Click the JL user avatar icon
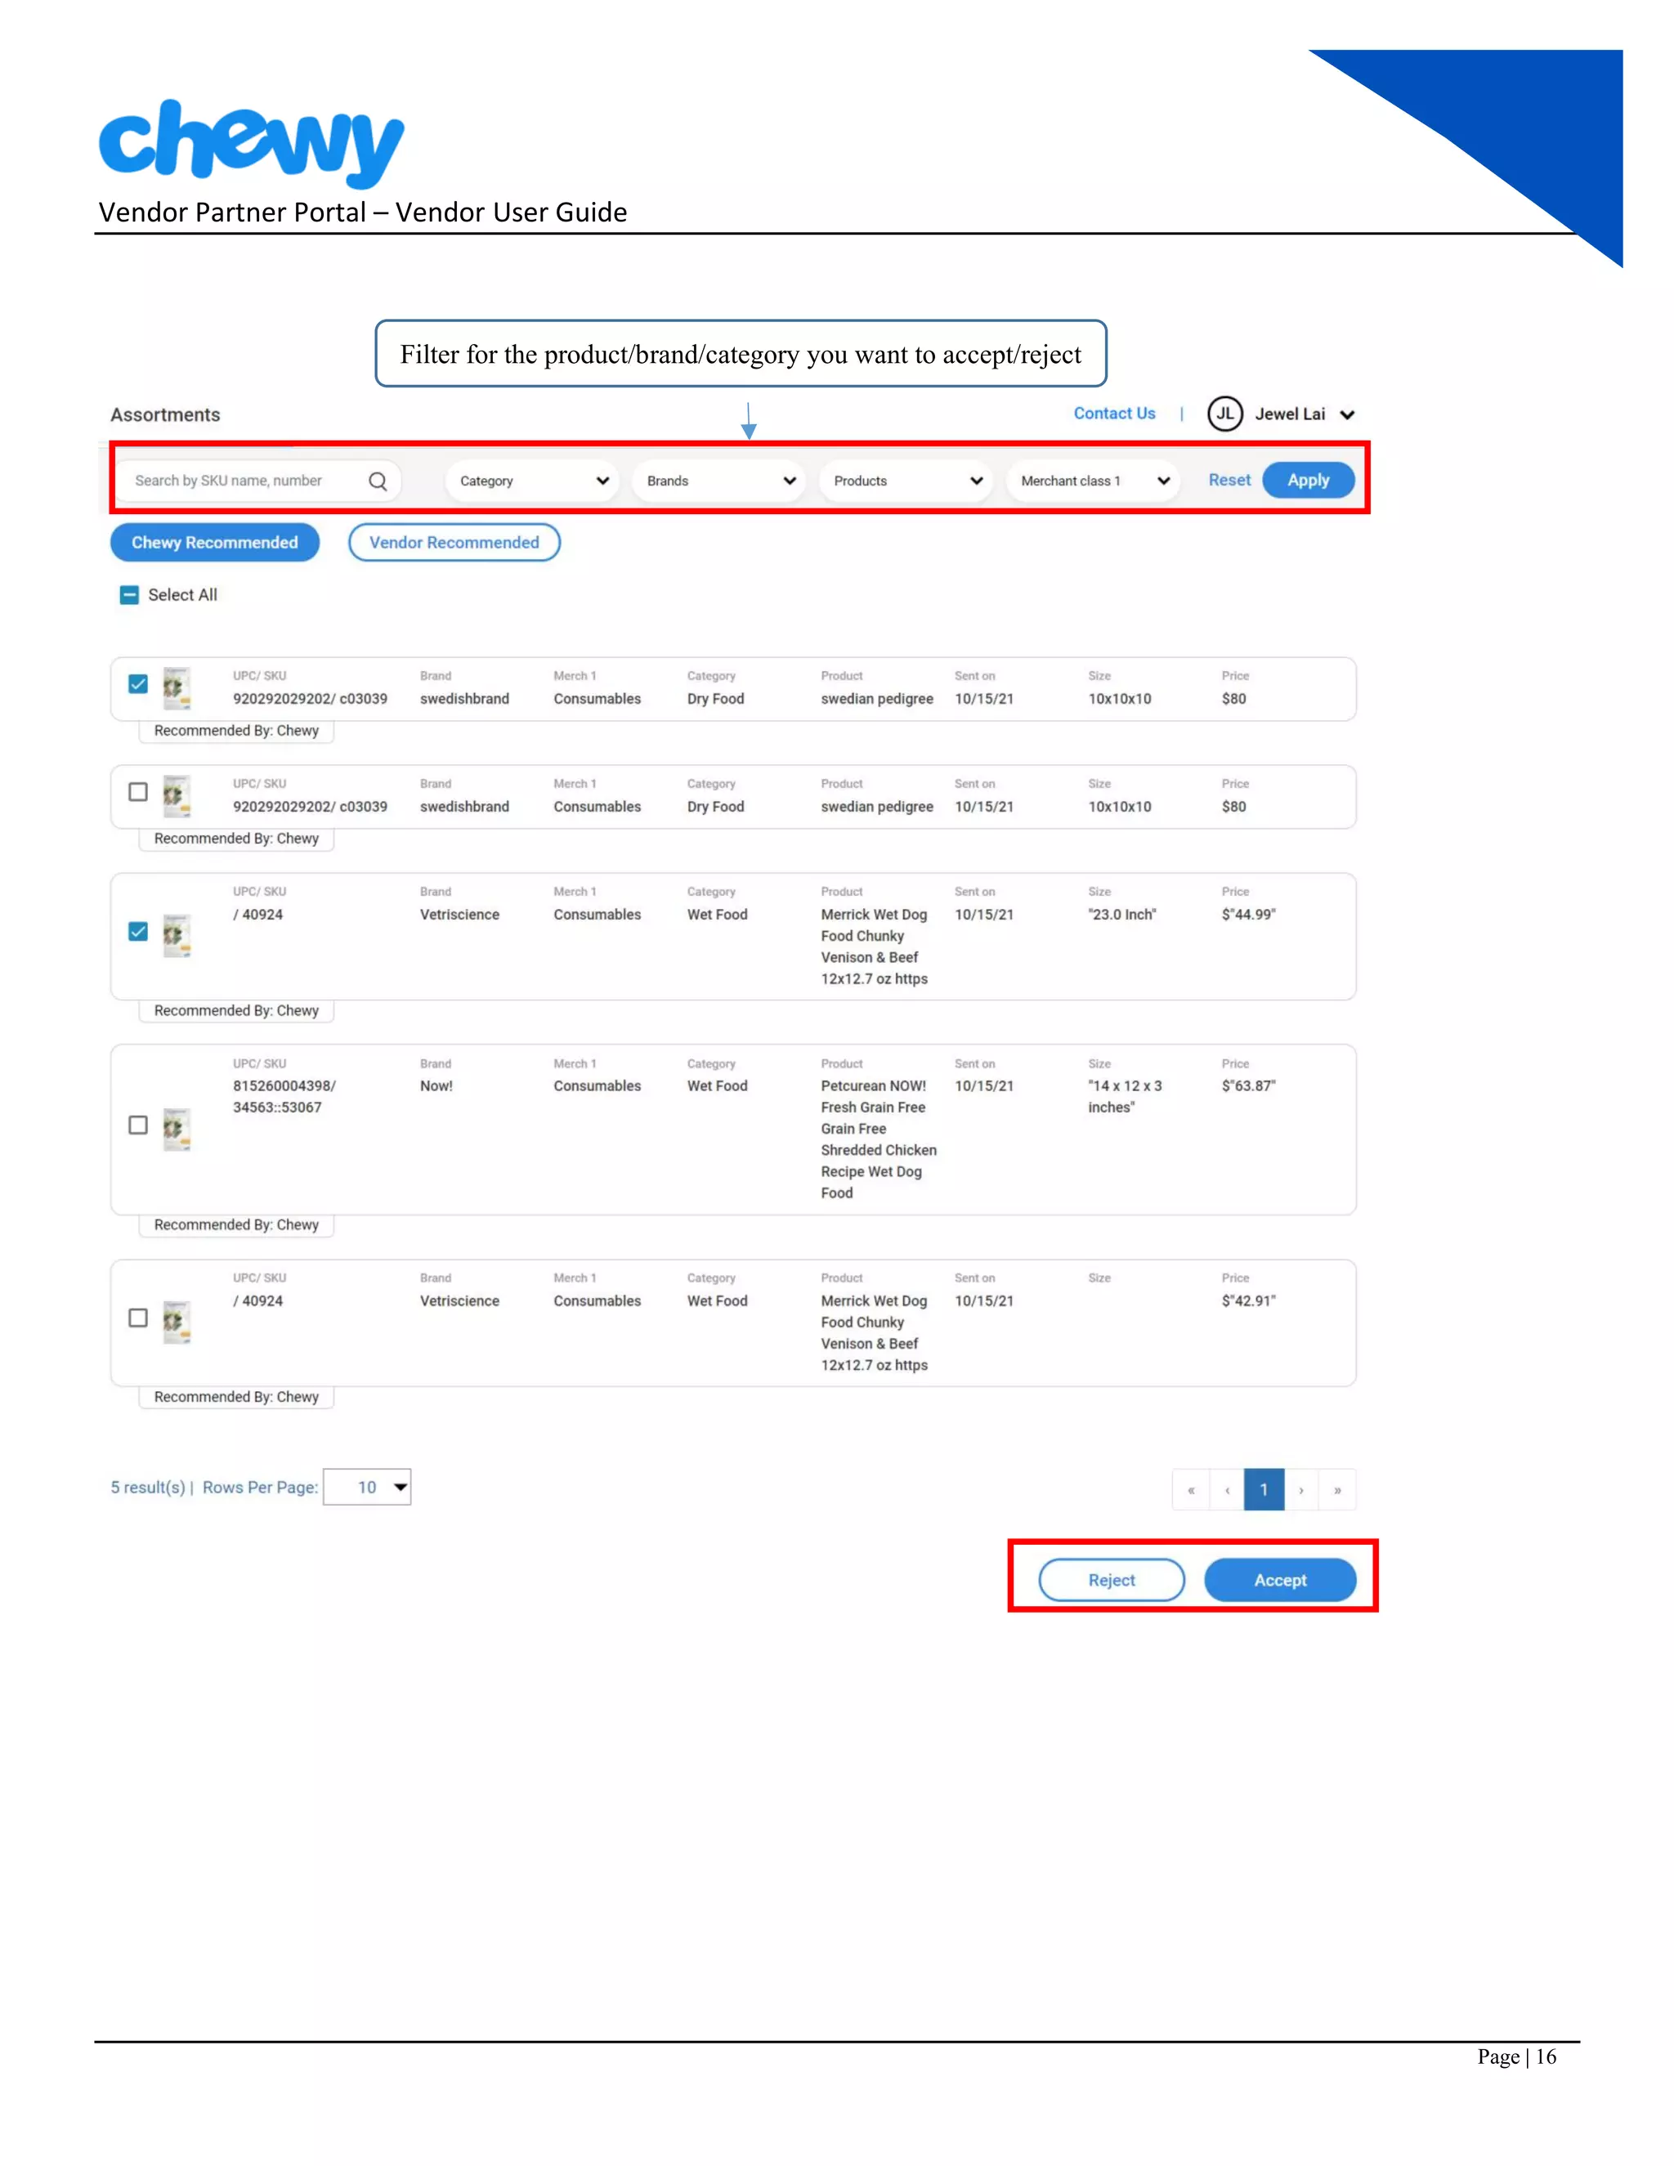The width and height of the screenshot is (1674, 2166). coord(1224,414)
